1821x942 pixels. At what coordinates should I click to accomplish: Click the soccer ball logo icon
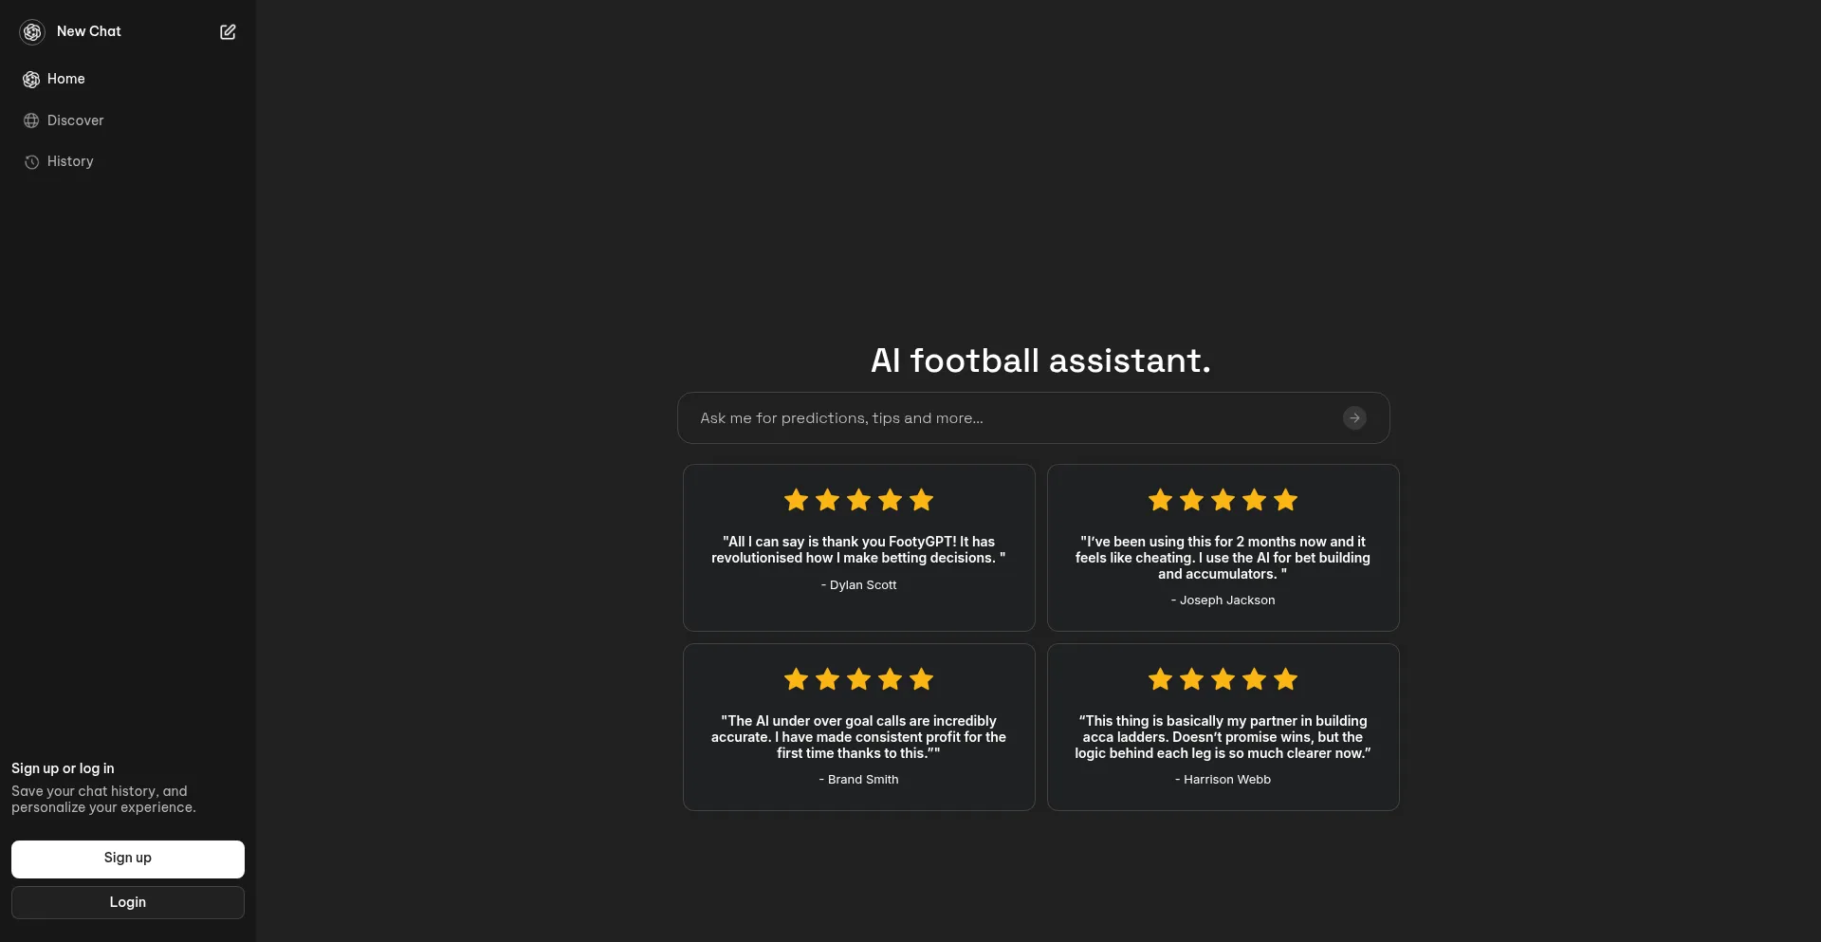[31, 31]
